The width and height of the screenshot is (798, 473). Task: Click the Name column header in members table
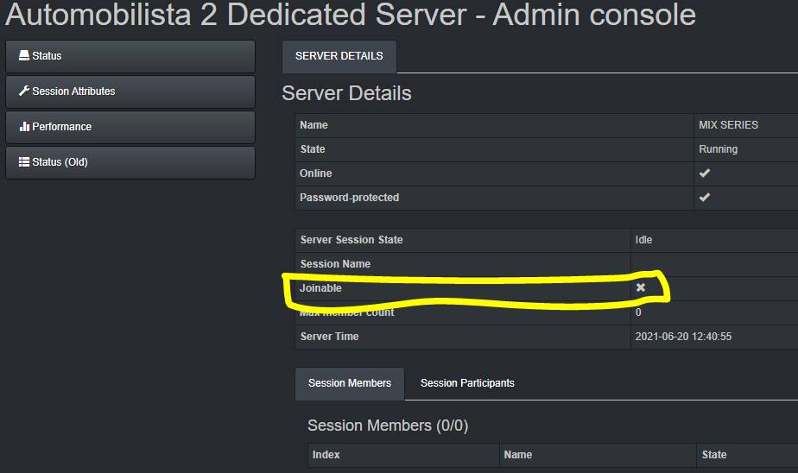click(518, 455)
